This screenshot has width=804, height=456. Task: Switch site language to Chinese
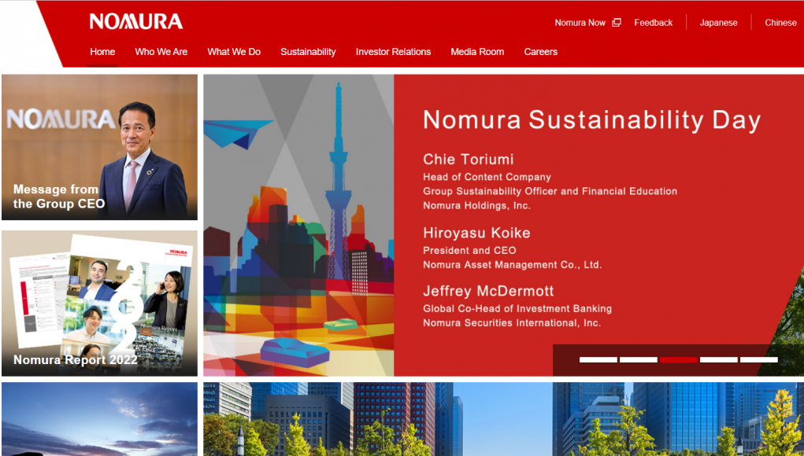[x=780, y=23]
